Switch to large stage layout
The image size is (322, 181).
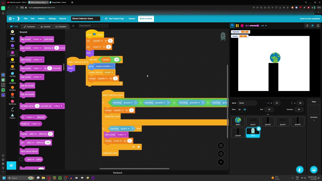312,26
